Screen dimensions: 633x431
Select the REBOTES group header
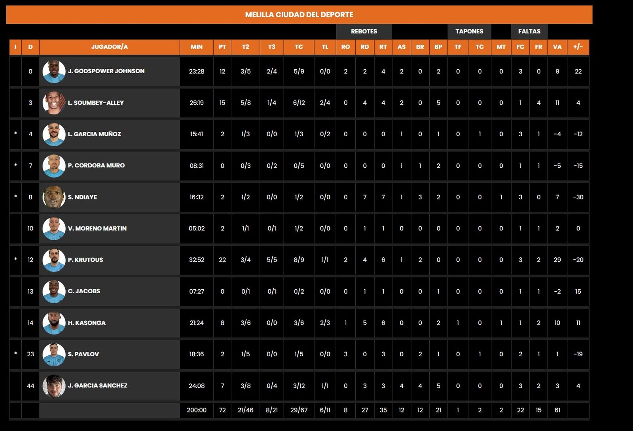pos(364,31)
